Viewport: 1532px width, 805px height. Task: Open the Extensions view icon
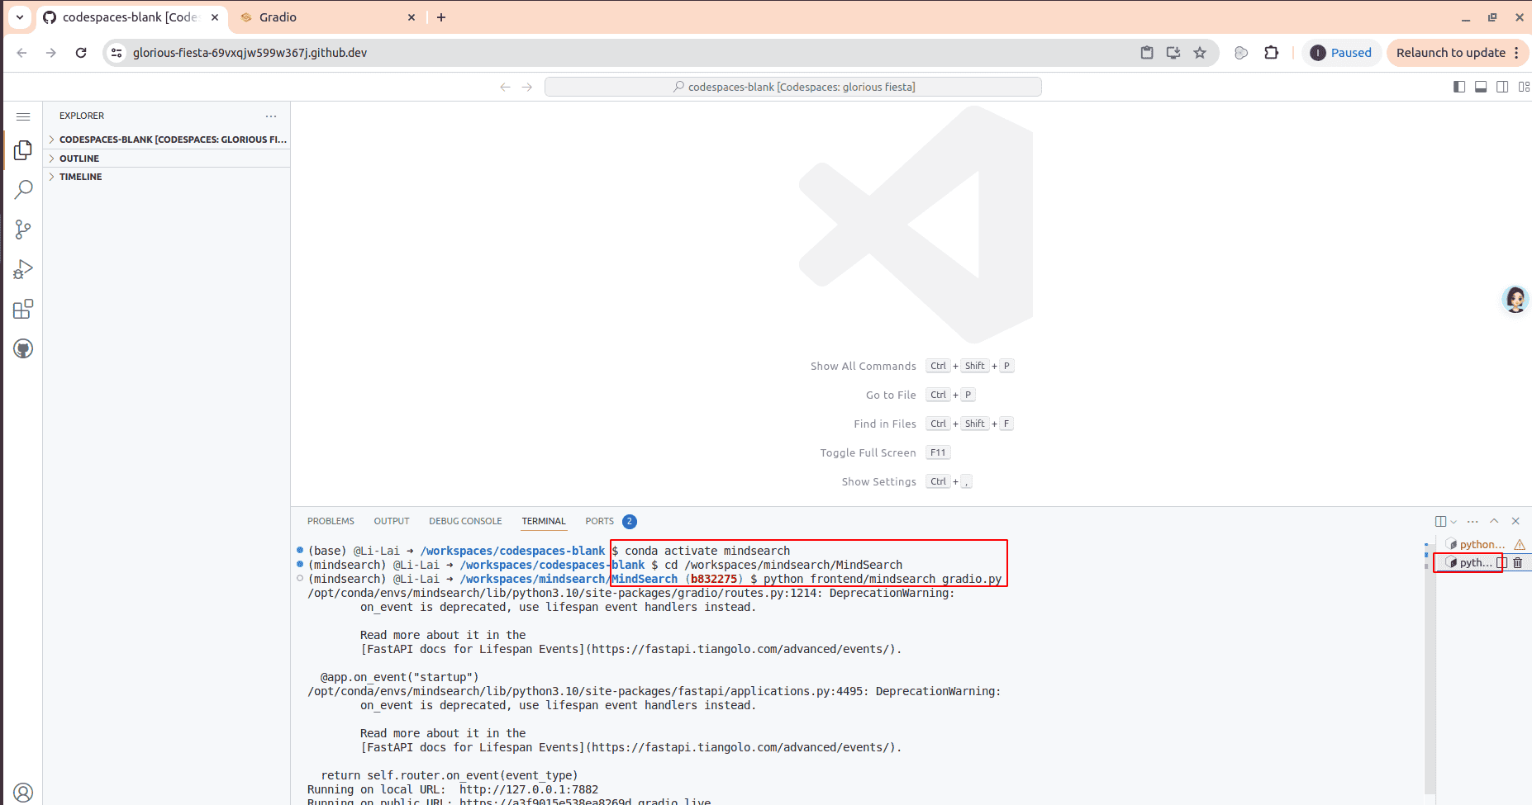[x=23, y=310]
